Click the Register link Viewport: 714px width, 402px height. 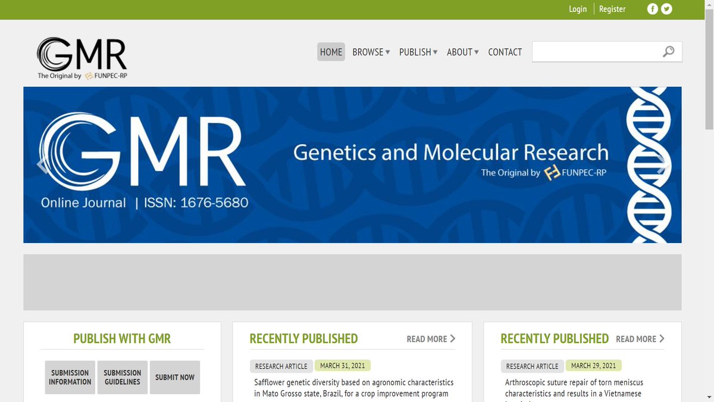pyautogui.click(x=612, y=9)
